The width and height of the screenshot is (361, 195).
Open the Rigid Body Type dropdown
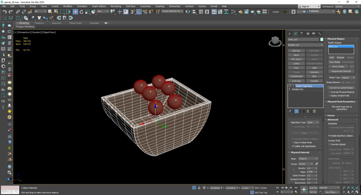313,122
